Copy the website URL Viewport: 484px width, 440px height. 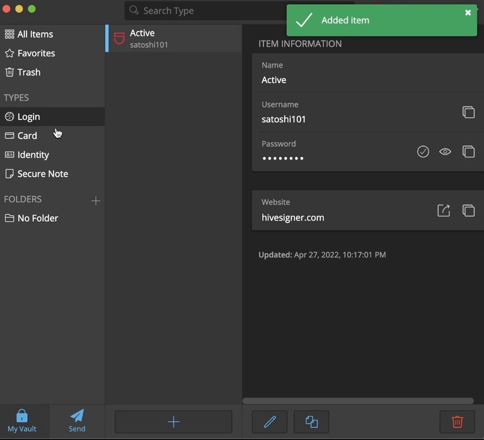click(468, 211)
